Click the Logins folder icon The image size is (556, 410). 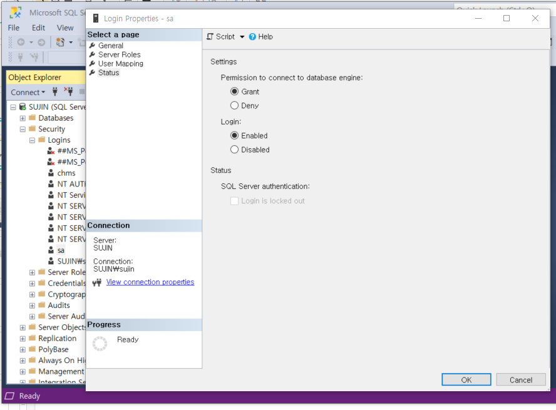[x=42, y=139]
